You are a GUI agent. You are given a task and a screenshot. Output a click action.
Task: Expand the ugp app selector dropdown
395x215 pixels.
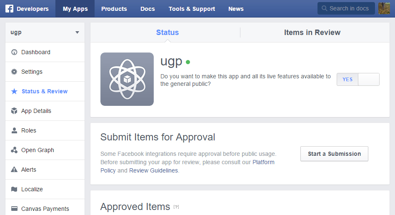(77, 32)
